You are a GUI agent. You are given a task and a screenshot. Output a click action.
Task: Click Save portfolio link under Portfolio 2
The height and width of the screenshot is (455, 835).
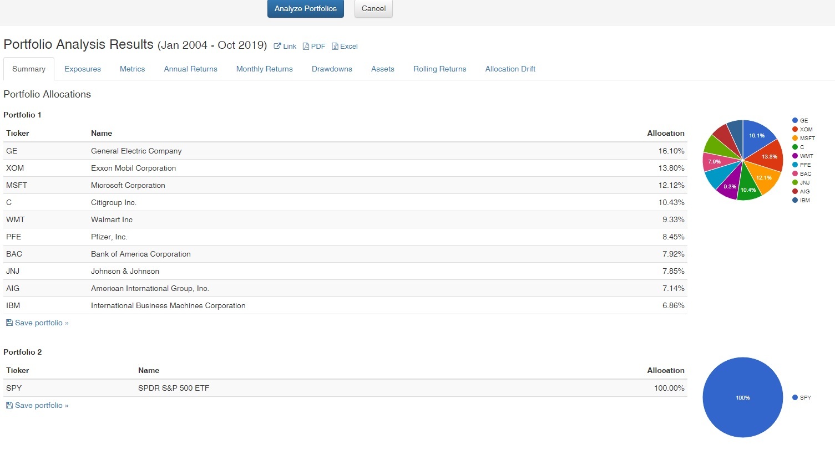click(x=37, y=405)
